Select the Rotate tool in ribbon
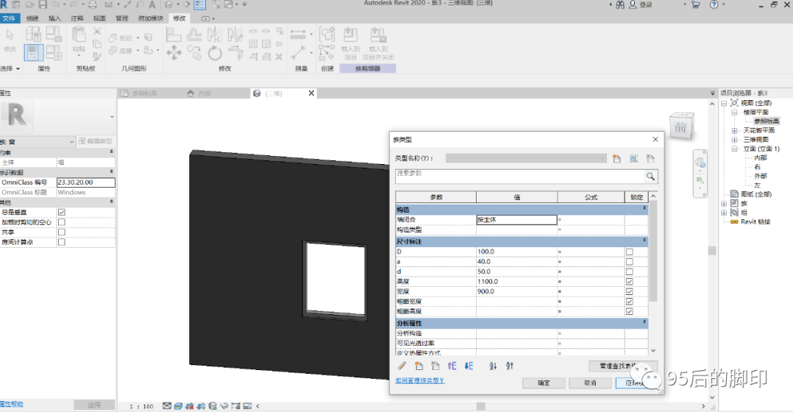 215,53
